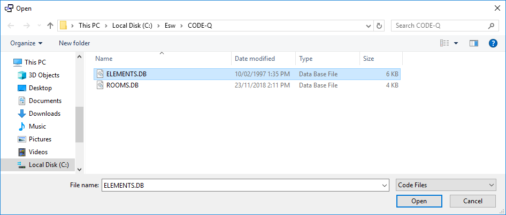Click the 3D Objects sidebar icon
Image resolution: width=506 pixels, height=215 pixels.
[x=22, y=75]
